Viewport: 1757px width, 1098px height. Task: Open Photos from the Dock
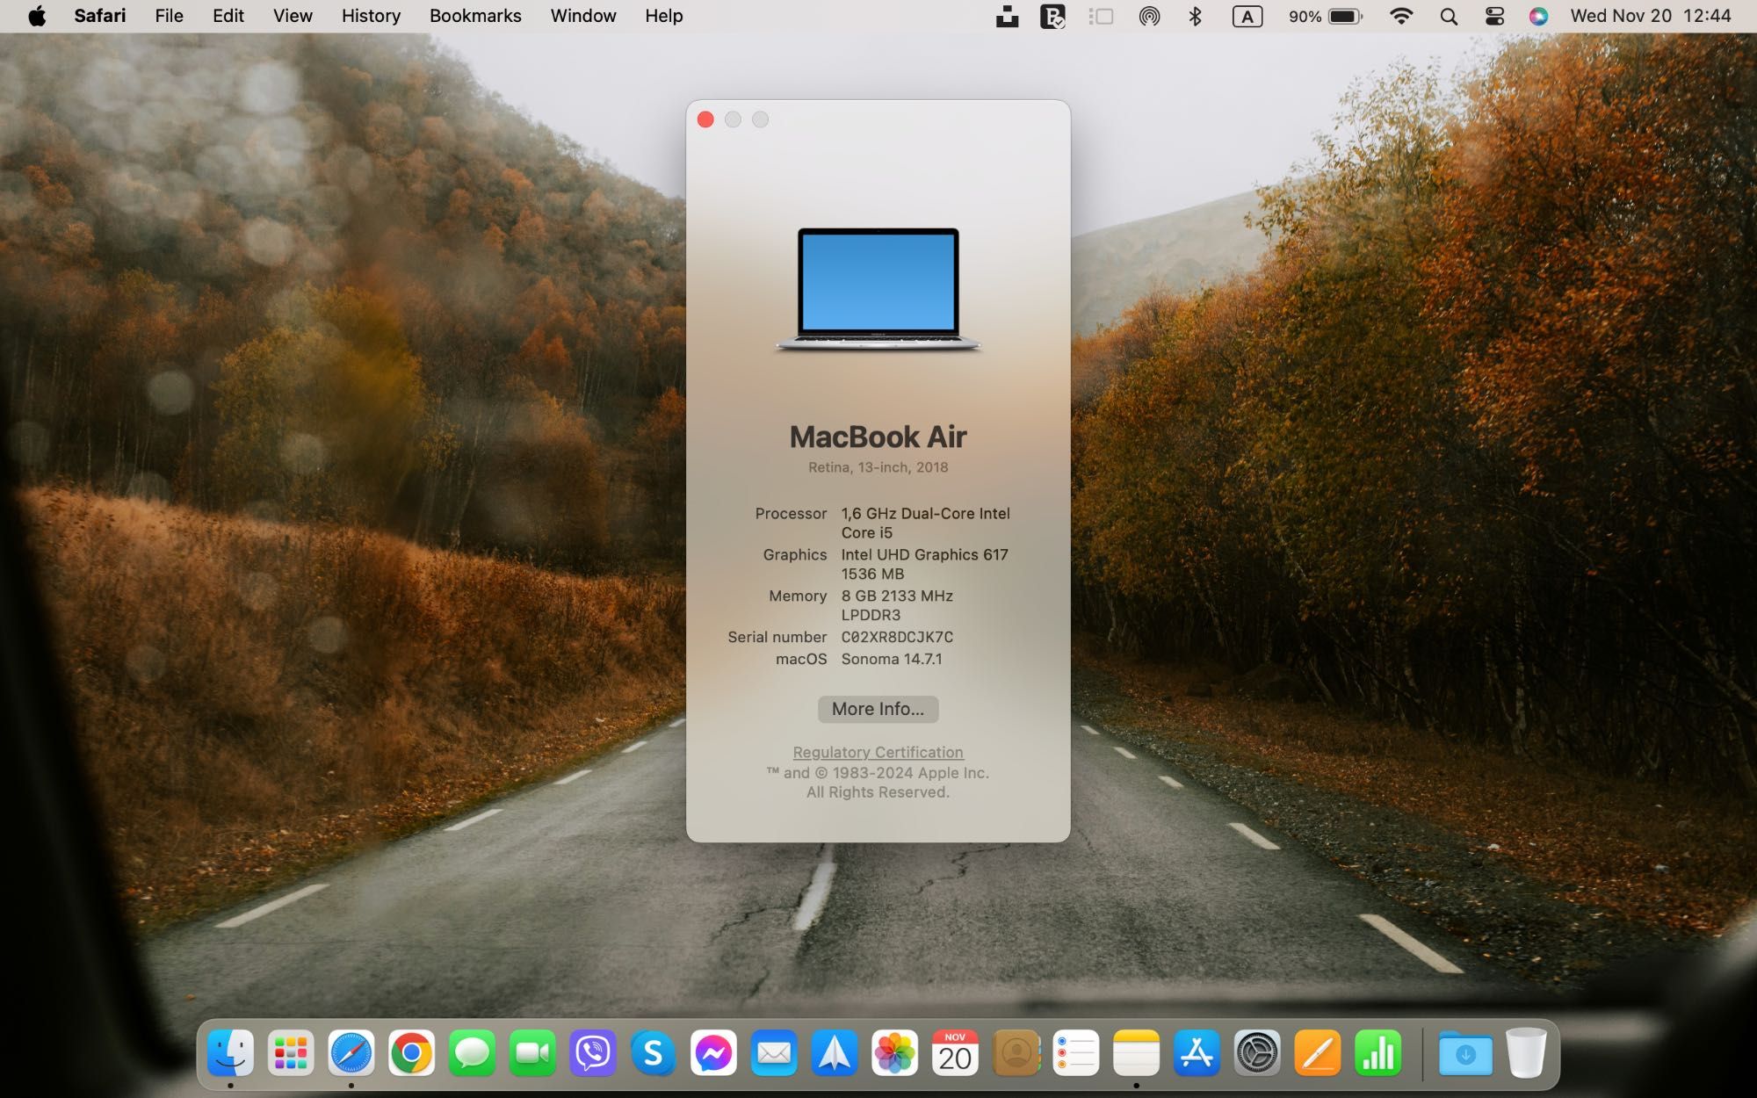coord(894,1052)
